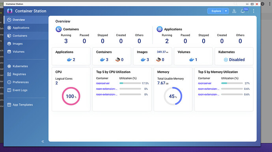This screenshot has height=152, width=272.
Task: Click Docker whale icon in Volumes card
Action: [192, 60]
